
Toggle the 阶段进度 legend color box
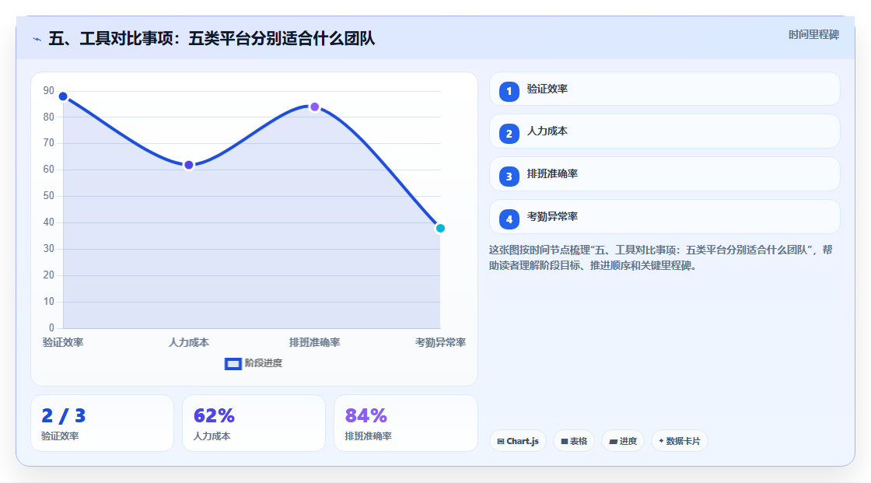click(233, 364)
